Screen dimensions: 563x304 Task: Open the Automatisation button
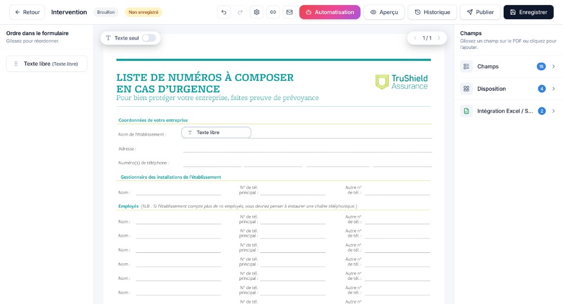(x=330, y=12)
